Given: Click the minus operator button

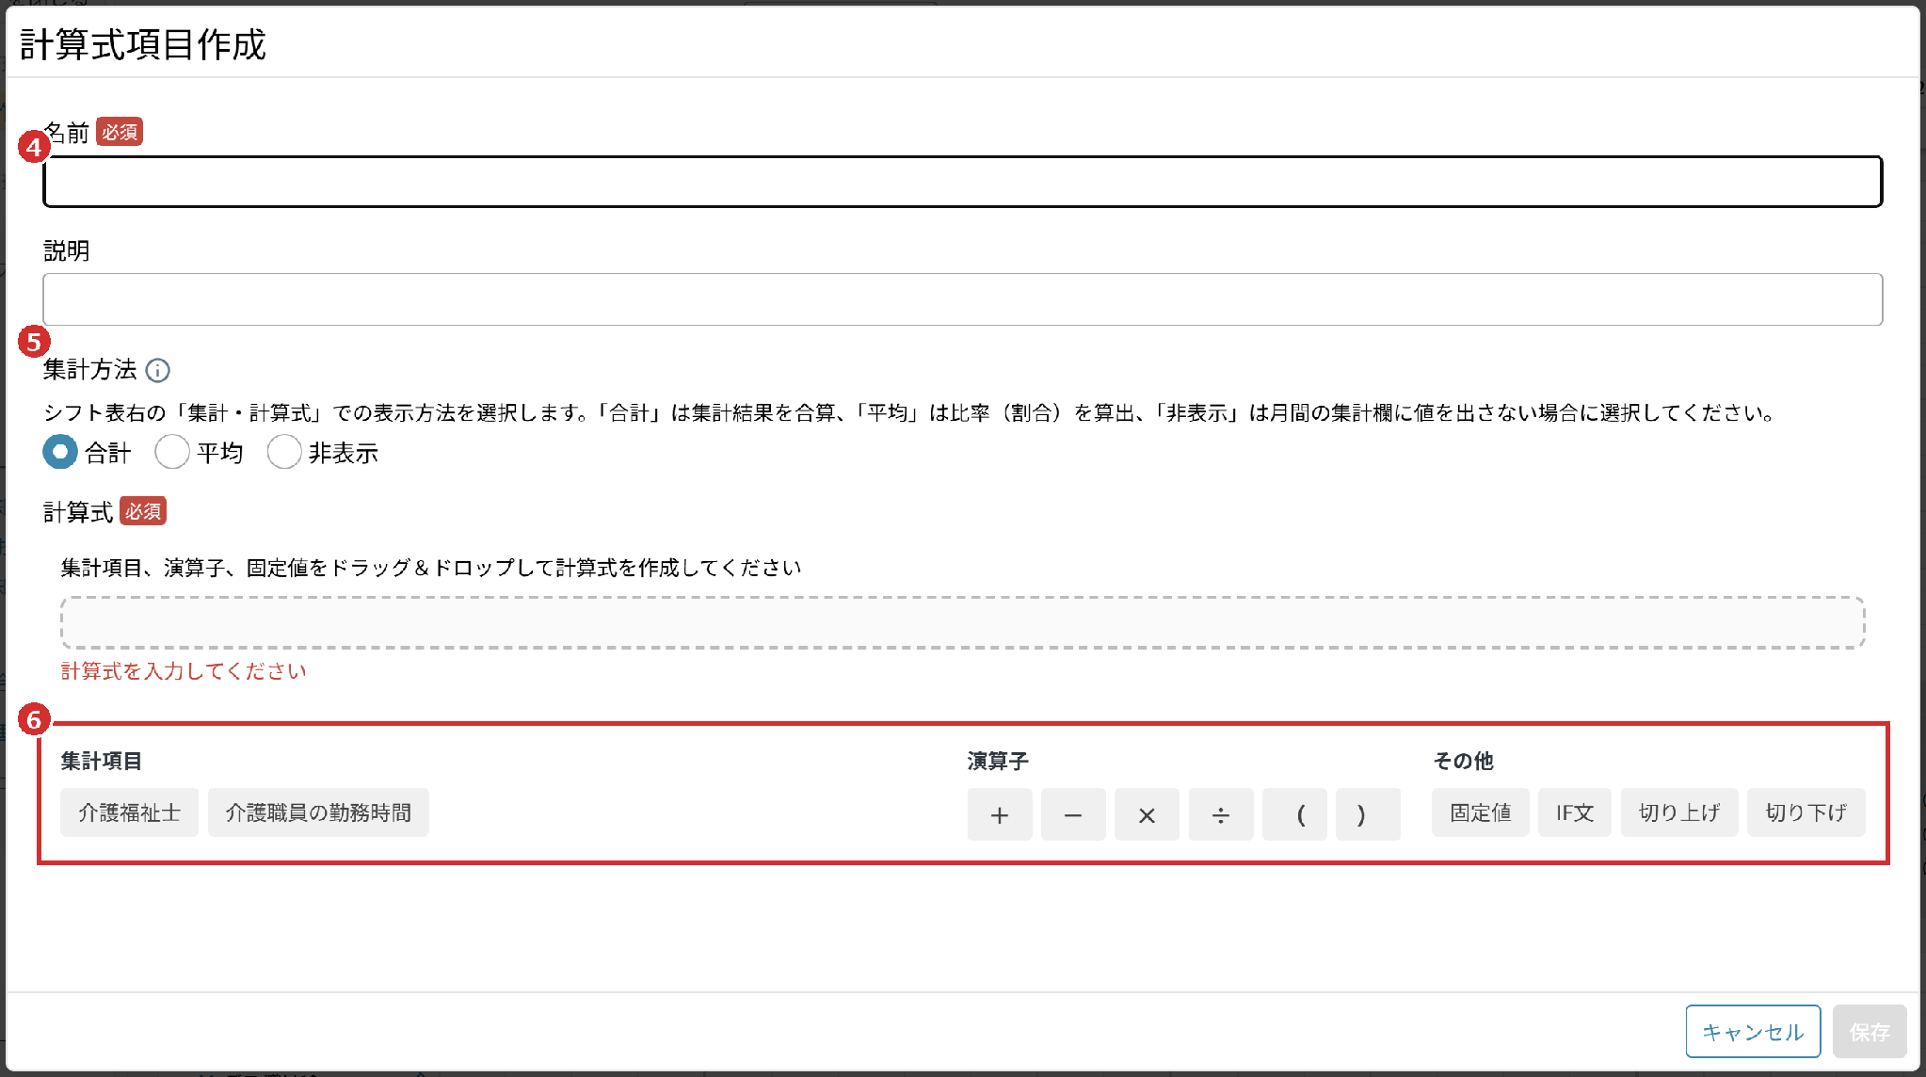Looking at the screenshot, I should pyautogui.click(x=1073, y=814).
